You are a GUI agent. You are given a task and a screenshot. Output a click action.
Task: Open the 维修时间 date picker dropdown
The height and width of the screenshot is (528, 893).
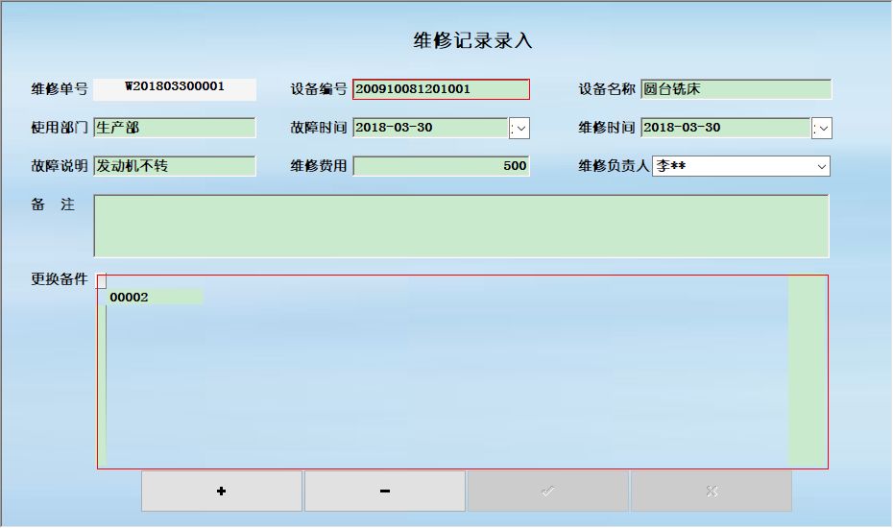(822, 128)
